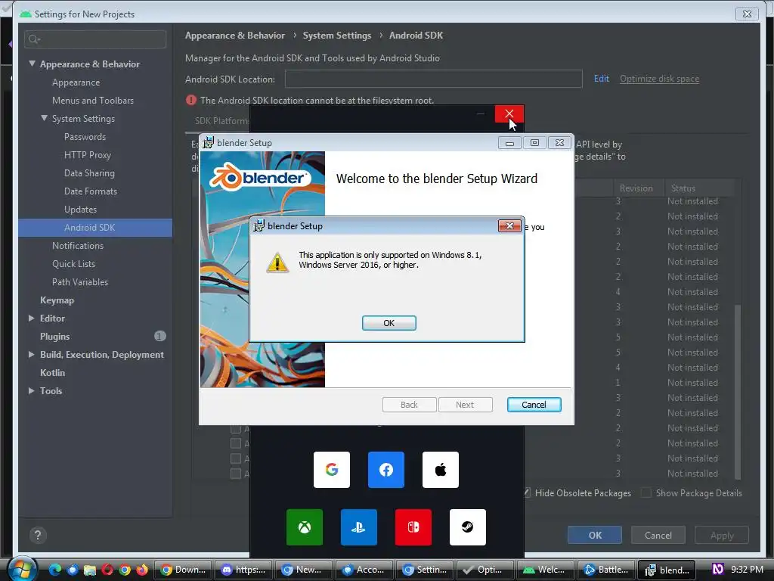Collapse the System Settings tree node
774x581 pixels.
pyautogui.click(x=45, y=118)
